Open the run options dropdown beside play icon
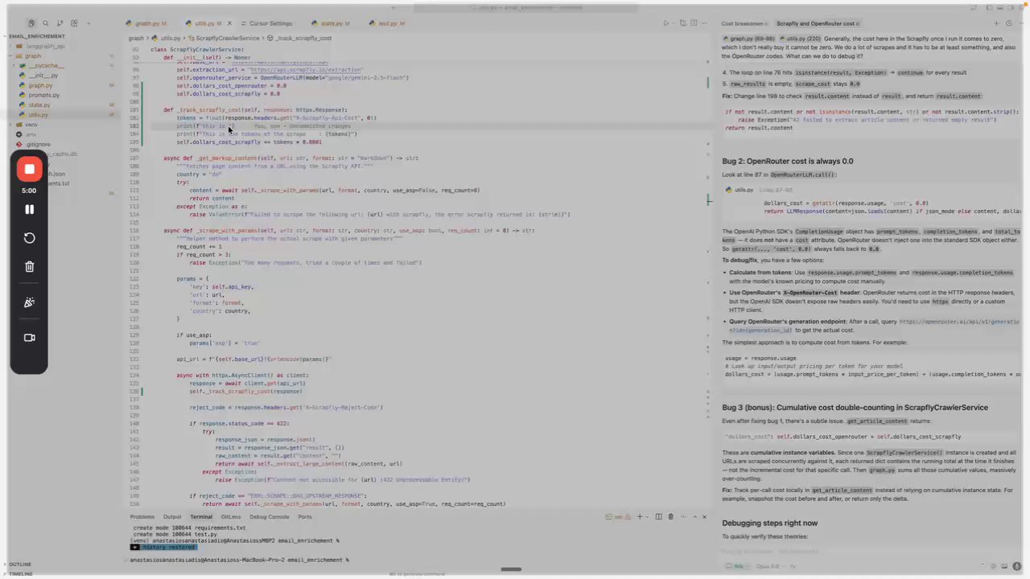The image size is (1030, 579). click(x=674, y=23)
